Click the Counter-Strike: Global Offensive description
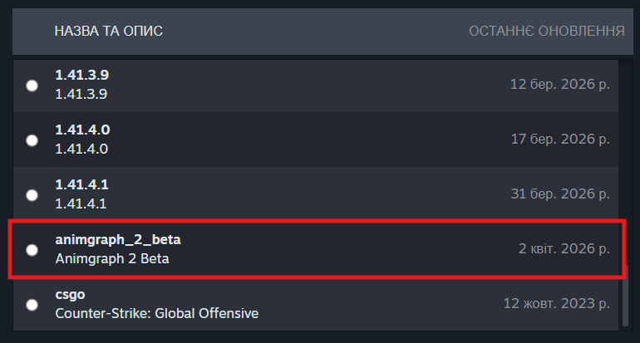This screenshot has height=343, width=640. click(x=156, y=313)
